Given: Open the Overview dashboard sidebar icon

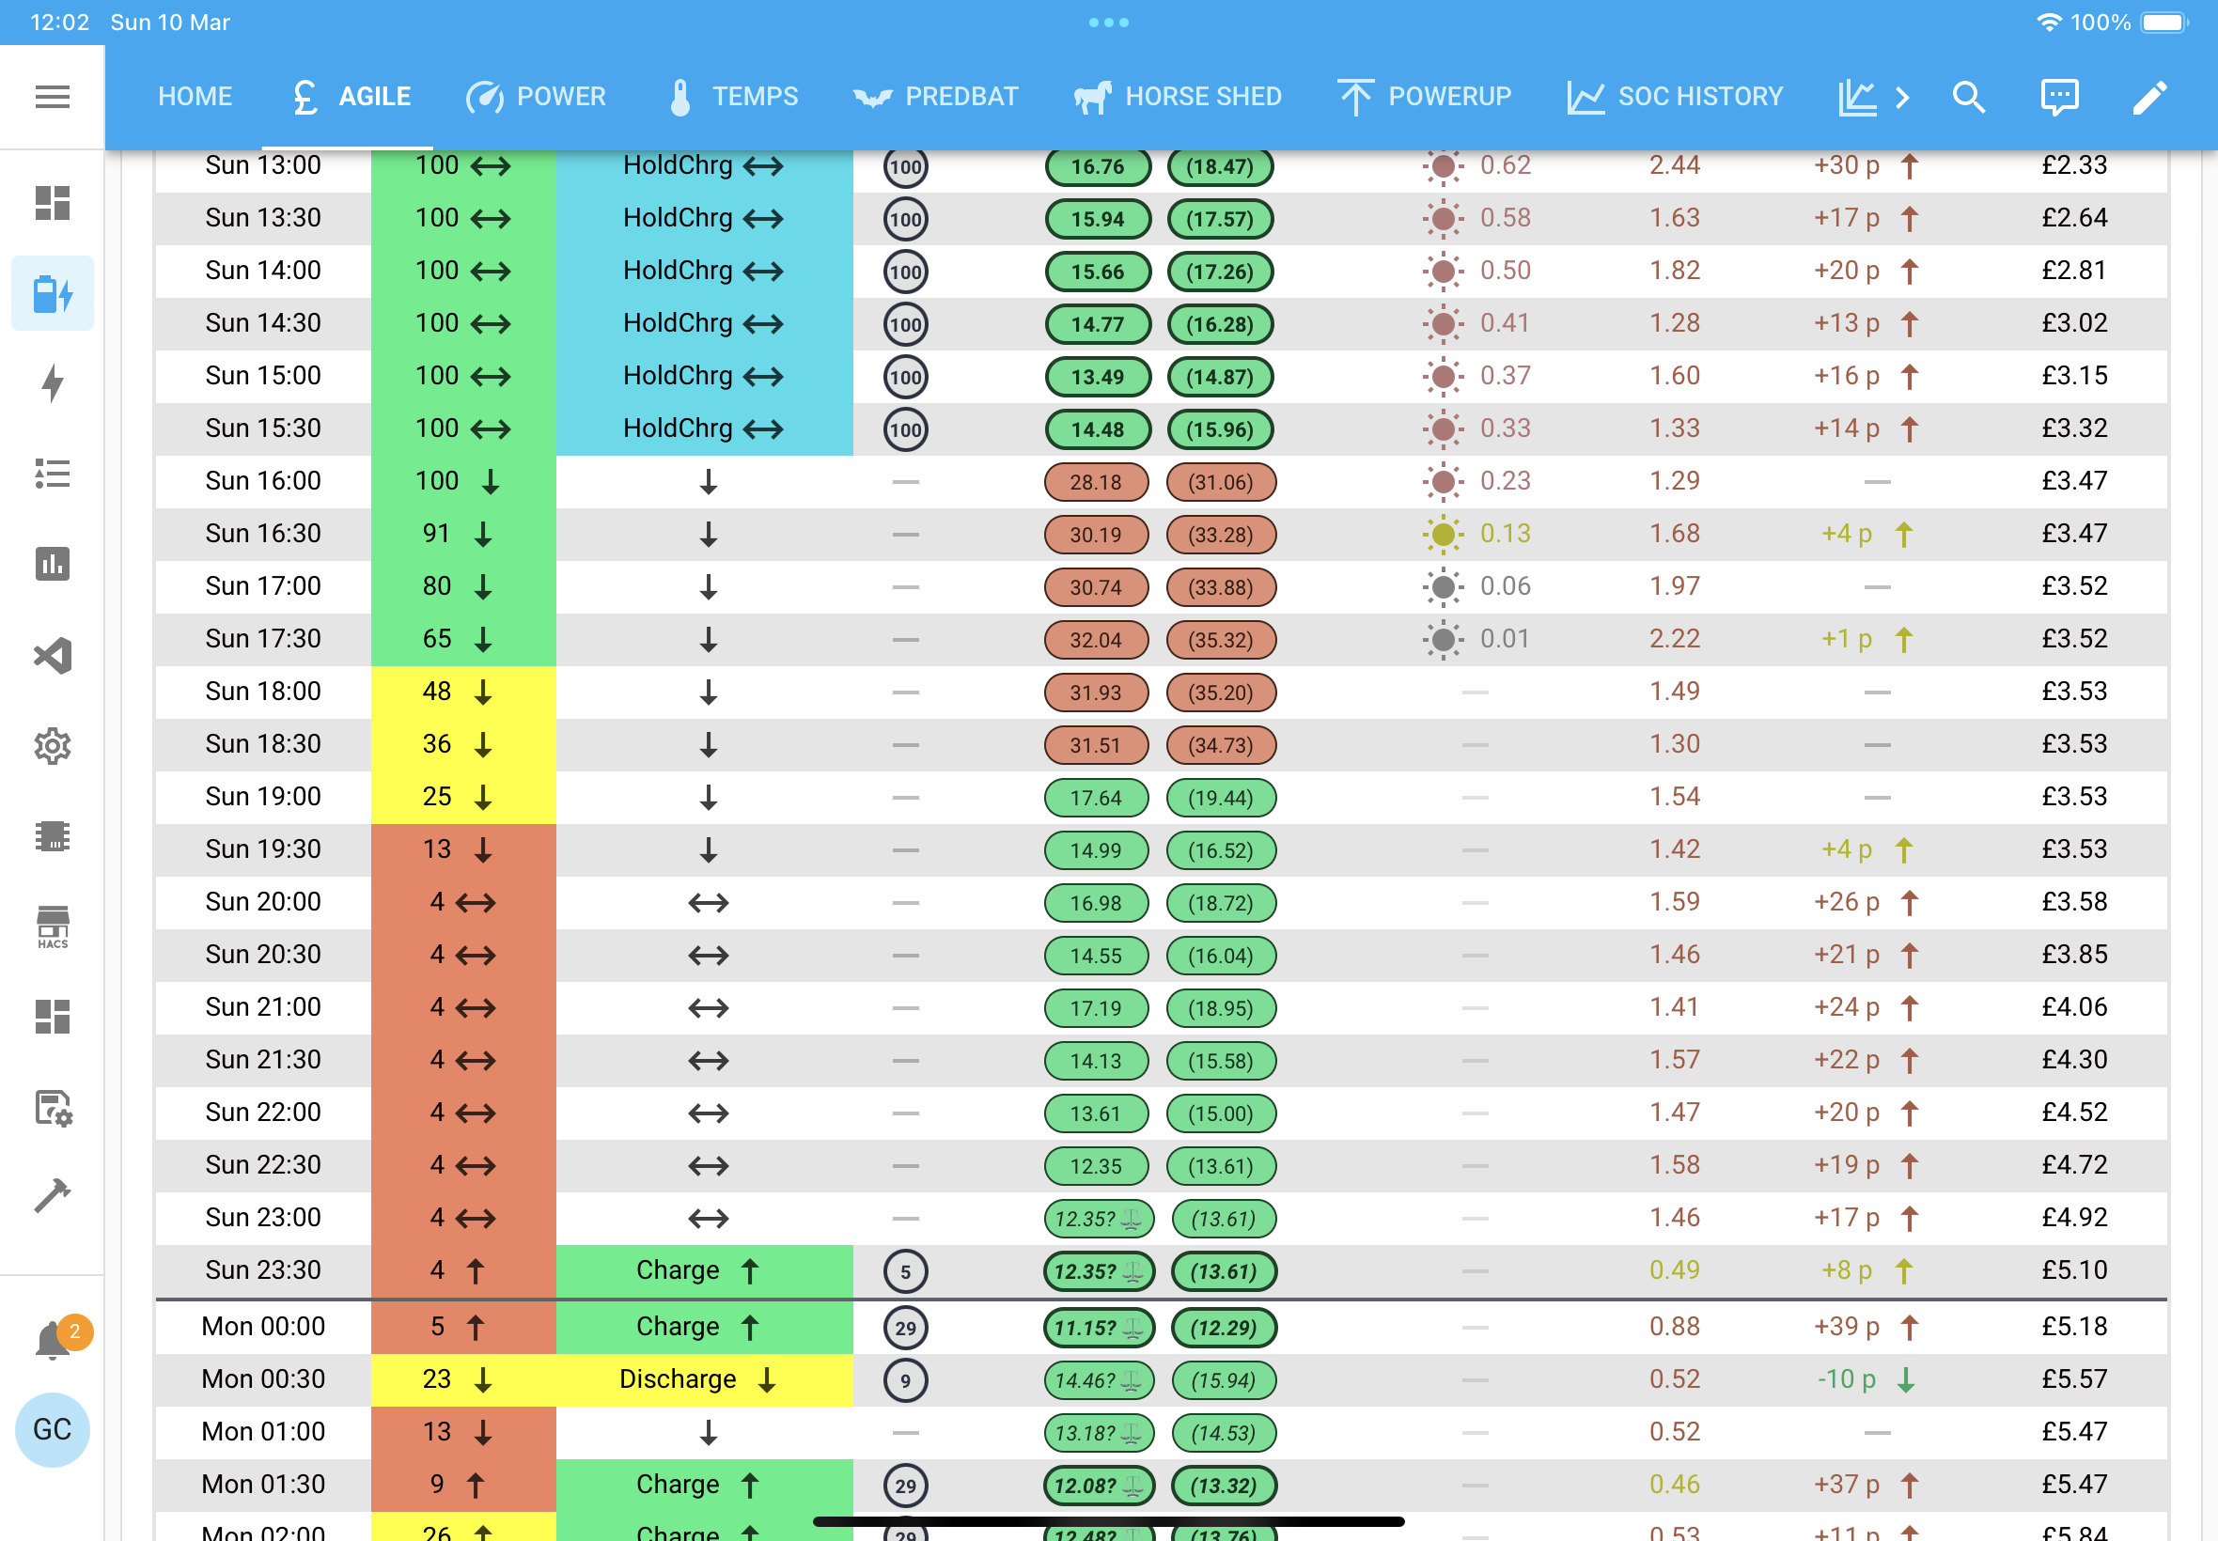Looking at the screenshot, I should (52, 203).
